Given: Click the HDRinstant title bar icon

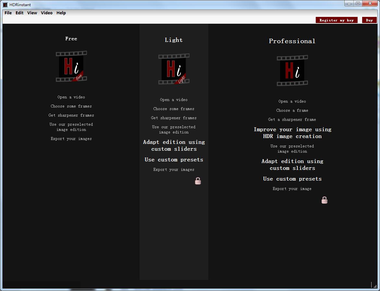Looking at the screenshot, I should 5,5.
